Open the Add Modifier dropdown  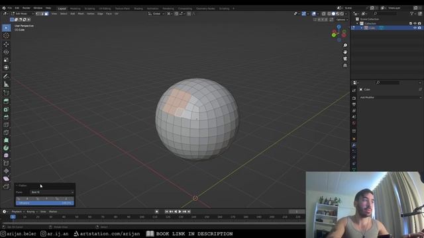(390, 97)
